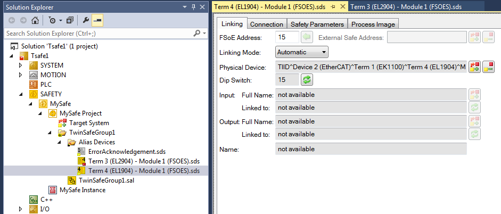Click the search magnifier icon in Solution Explorer
The image size is (501, 214).
coord(196,33)
